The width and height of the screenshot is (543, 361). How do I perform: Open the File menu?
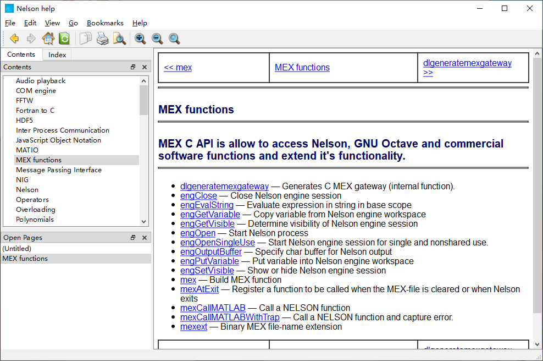[10, 23]
